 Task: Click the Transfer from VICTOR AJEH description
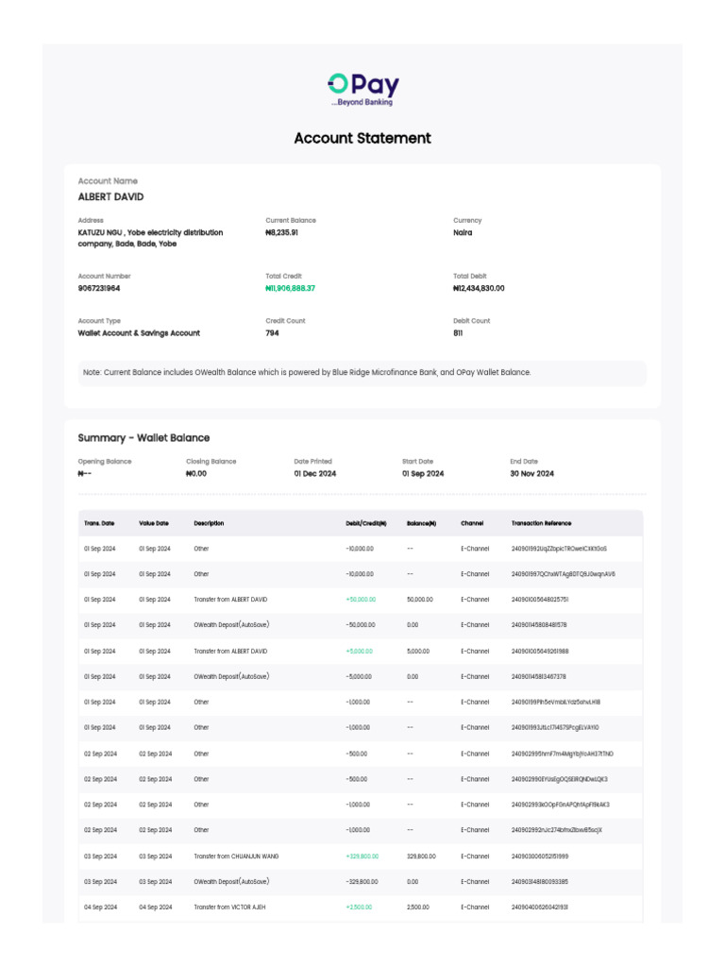[x=230, y=908]
